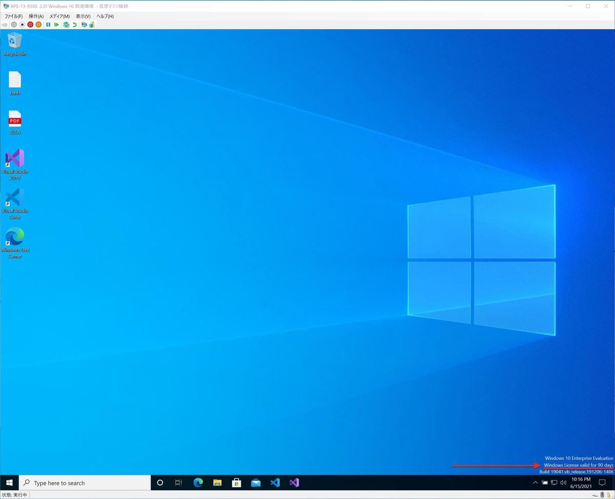The width and height of the screenshot is (615, 499).
Task: Pause the virtual machine
Action: pyautogui.click(x=48, y=25)
